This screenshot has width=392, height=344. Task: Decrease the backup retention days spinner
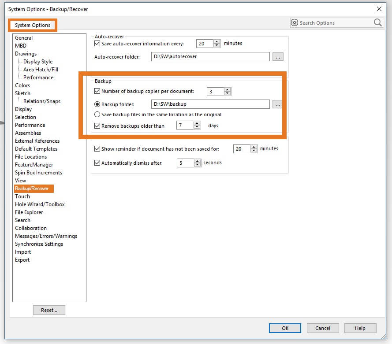(x=197, y=128)
